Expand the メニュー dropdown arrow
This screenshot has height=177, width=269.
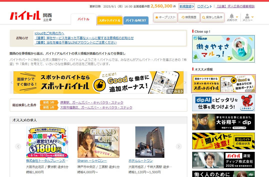coord(252,17)
